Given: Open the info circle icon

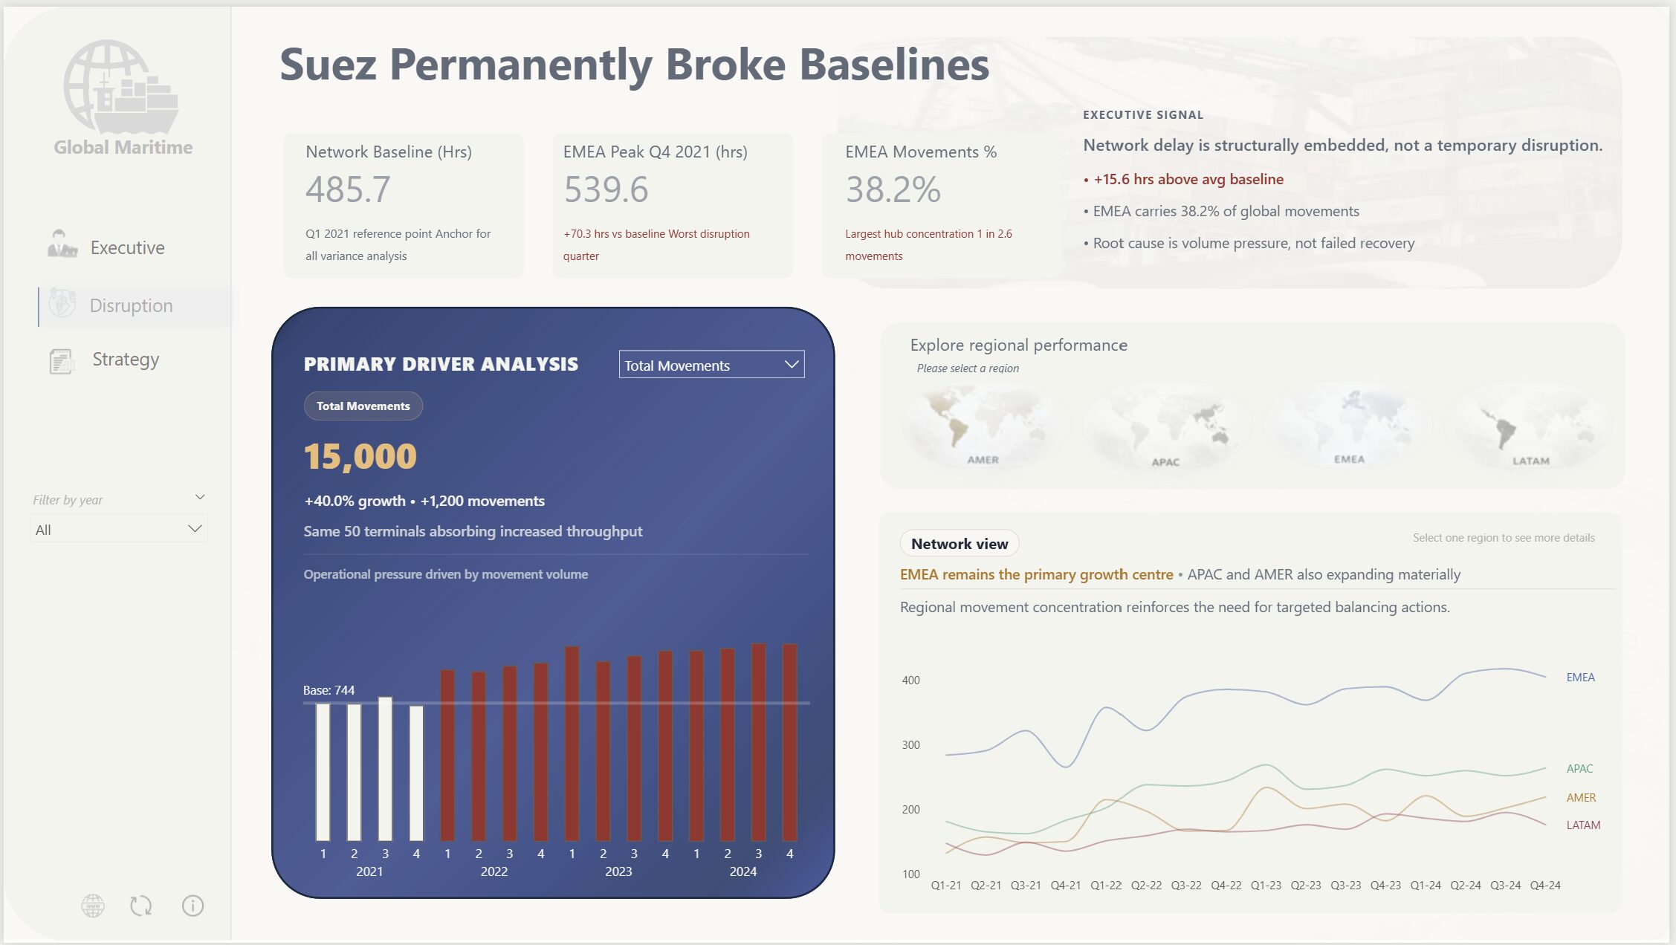Looking at the screenshot, I should point(192,905).
